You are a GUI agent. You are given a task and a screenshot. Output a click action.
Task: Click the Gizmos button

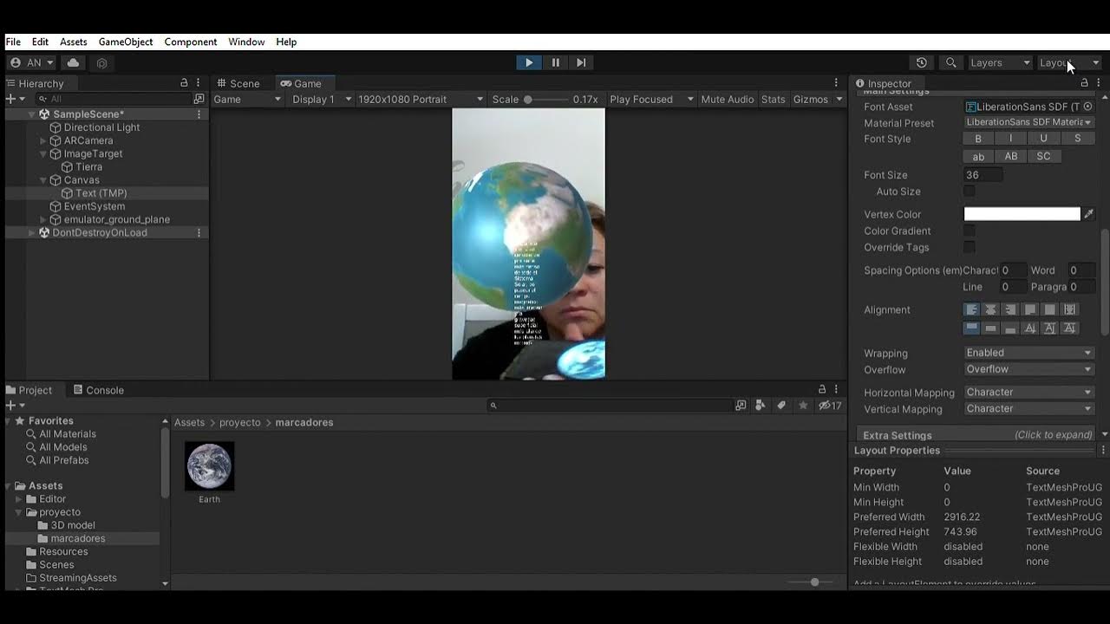[x=811, y=99]
